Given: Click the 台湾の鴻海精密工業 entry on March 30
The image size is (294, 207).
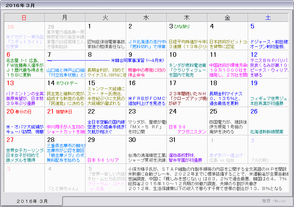Looking at the screenshot, I should pyautogui.click(x=147, y=158).
